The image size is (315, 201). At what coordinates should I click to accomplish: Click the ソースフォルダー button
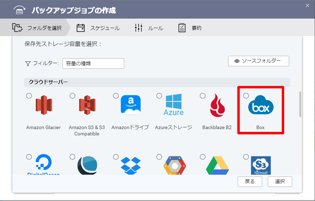pos(259,61)
